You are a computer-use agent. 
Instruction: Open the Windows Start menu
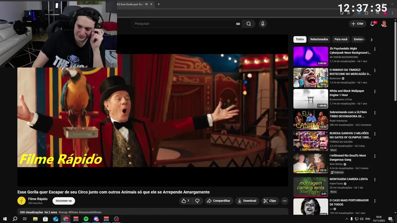5,219
